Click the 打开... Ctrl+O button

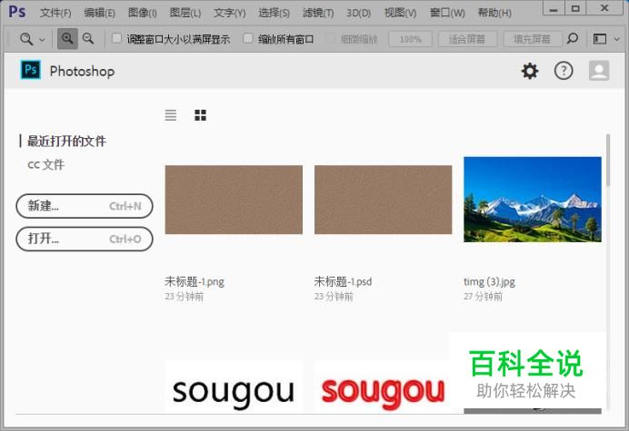pos(85,239)
